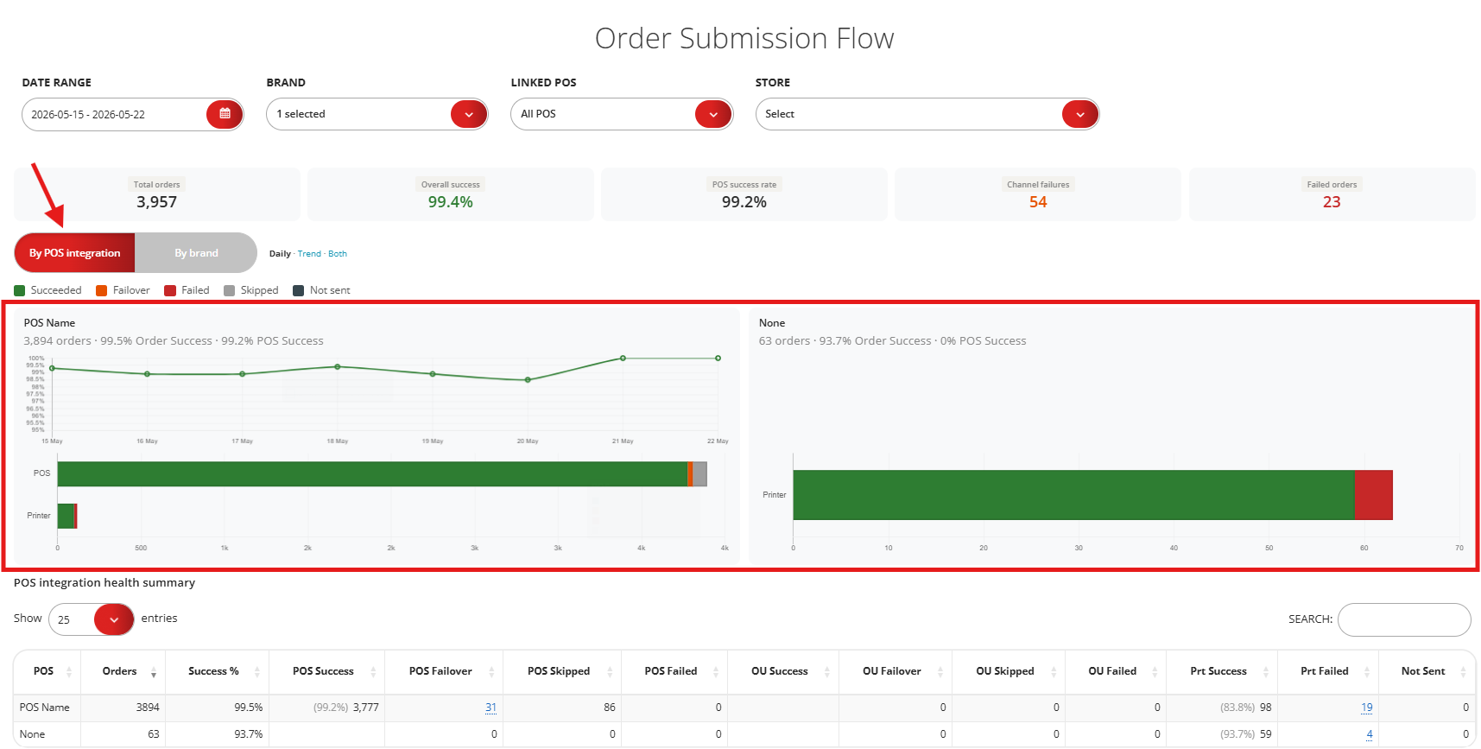Toggle the Succeeded legend swatch
The height and width of the screenshot is (749, 1481).
pyautogui.click(x=20, y=290)
